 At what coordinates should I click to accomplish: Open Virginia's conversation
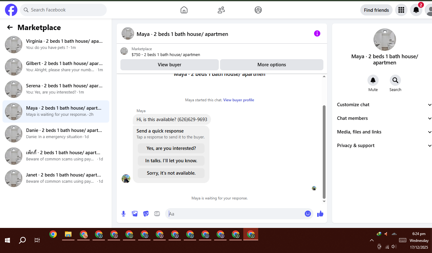pos(56,45)
